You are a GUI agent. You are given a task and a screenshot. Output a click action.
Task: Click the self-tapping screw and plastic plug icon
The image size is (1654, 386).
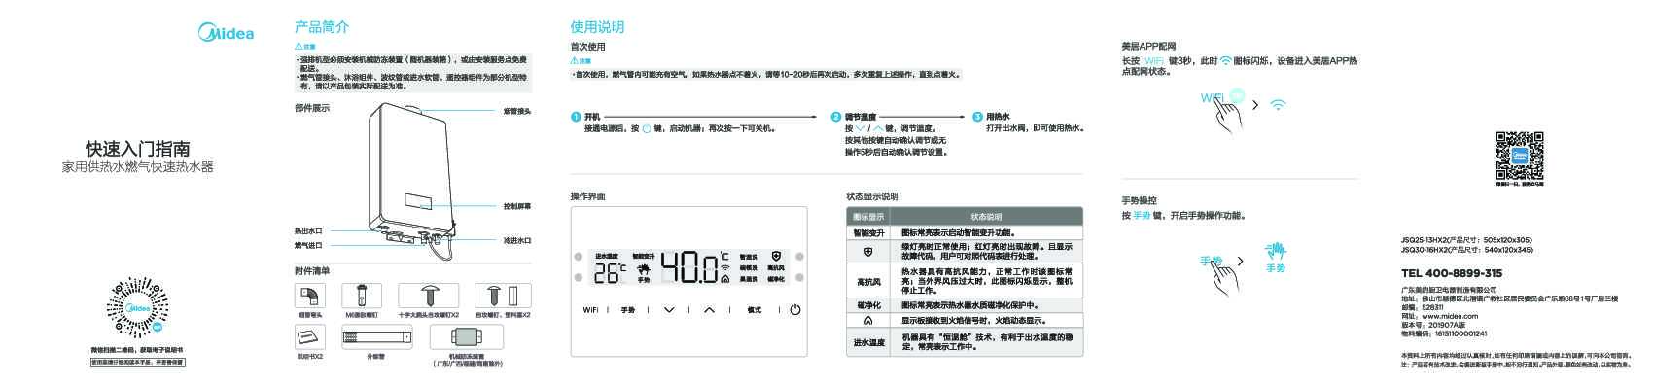point(503,295)
